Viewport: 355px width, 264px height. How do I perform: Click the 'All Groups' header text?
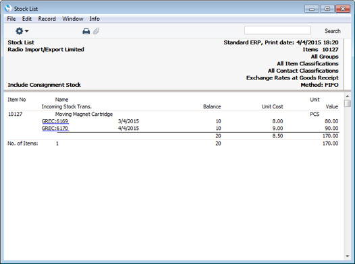(325, 57)
